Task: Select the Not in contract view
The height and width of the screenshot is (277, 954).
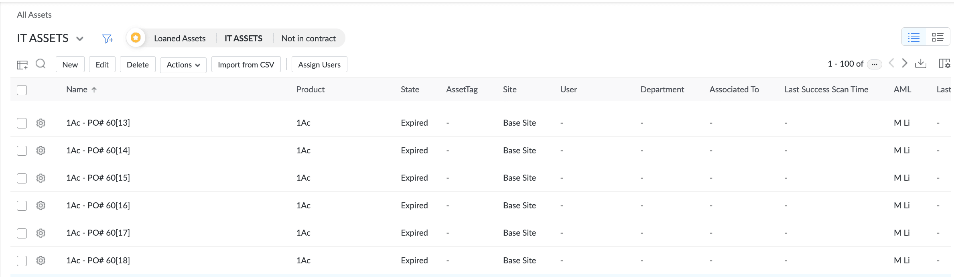Action: tap(309, 39)
